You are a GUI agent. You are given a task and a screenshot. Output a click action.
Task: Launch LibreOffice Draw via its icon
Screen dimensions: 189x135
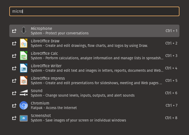pyautogui.click(x=24, y=43)
